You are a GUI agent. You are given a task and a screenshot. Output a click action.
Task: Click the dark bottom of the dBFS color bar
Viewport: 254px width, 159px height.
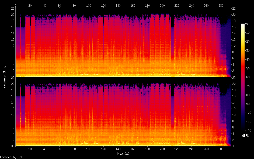[x=243, y=129]
